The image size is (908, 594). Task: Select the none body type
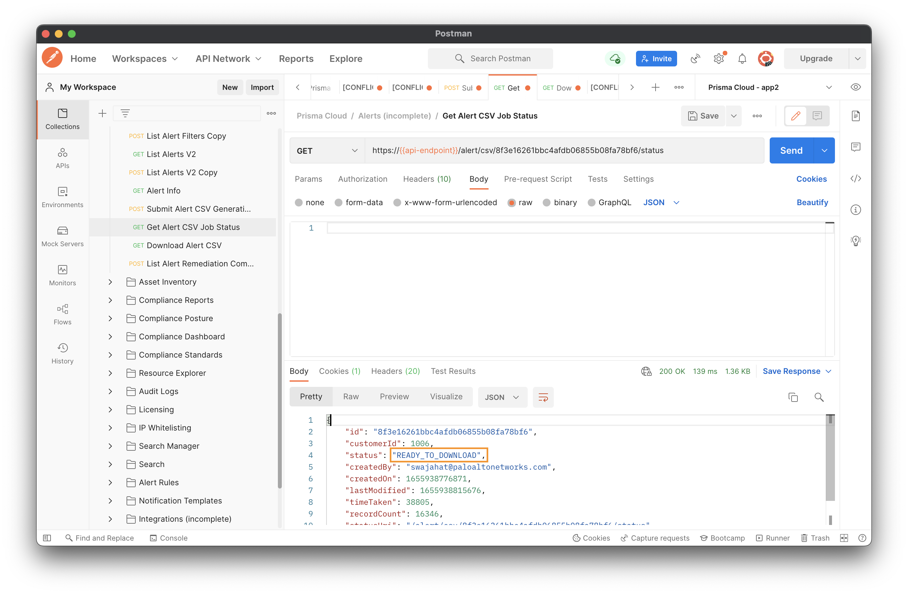click(x=310, y=202)
